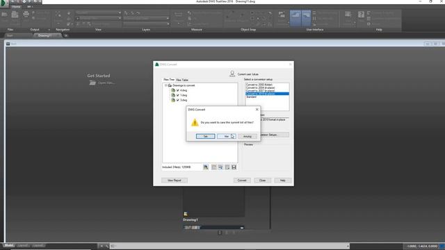Select the highlighted Convert to 2010 setup
445x250 pixels.
tap(267, 94)
